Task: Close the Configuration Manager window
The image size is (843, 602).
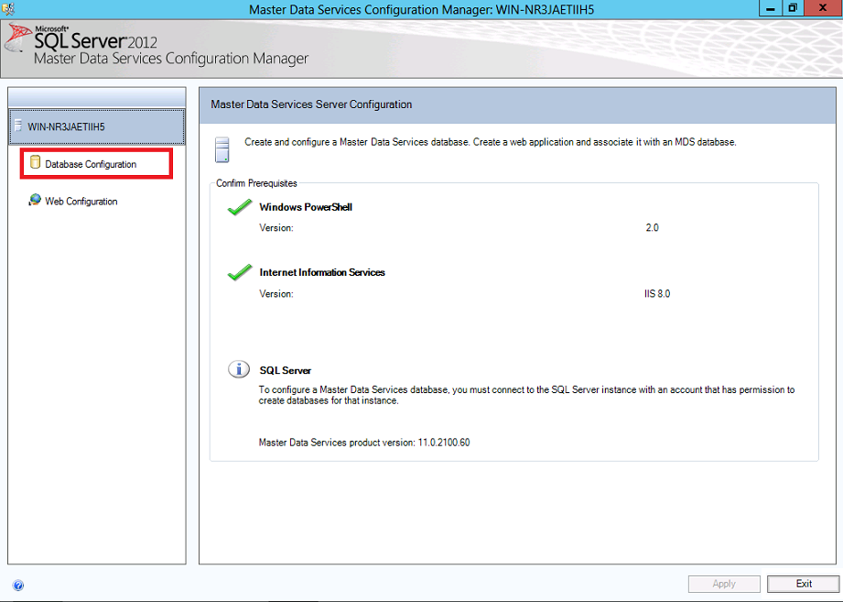Action: click(823, 8)
